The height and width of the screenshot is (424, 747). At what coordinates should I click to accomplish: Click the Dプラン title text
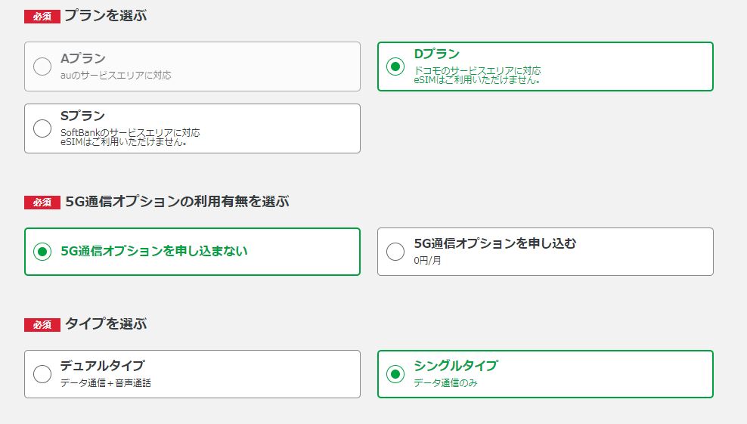coord(436,54)
